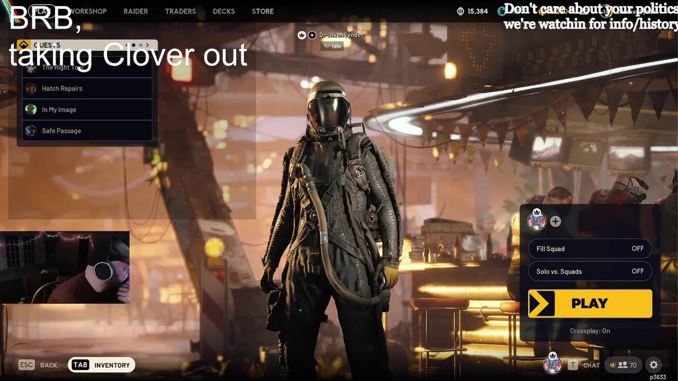Select the second quests page dot

point(140,45)
